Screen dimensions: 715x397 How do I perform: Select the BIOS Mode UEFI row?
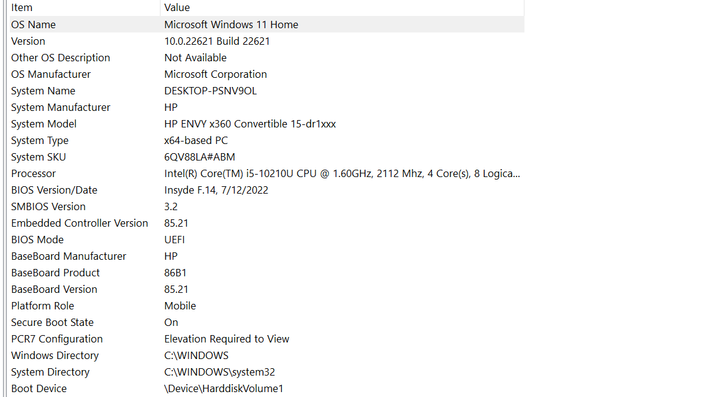(267, 240)
